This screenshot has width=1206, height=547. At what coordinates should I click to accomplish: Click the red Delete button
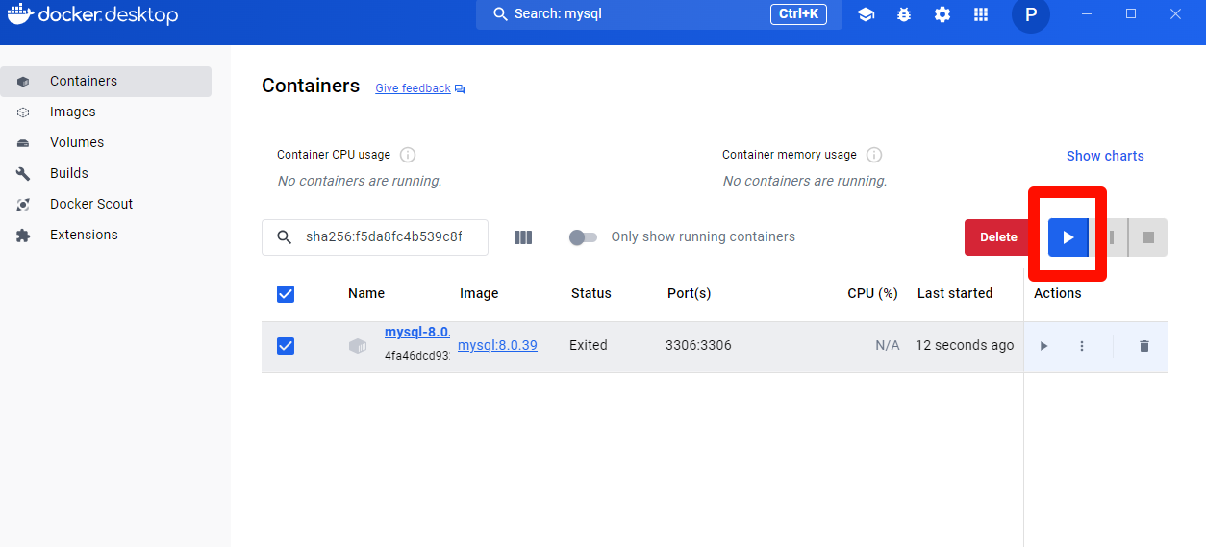998,237
